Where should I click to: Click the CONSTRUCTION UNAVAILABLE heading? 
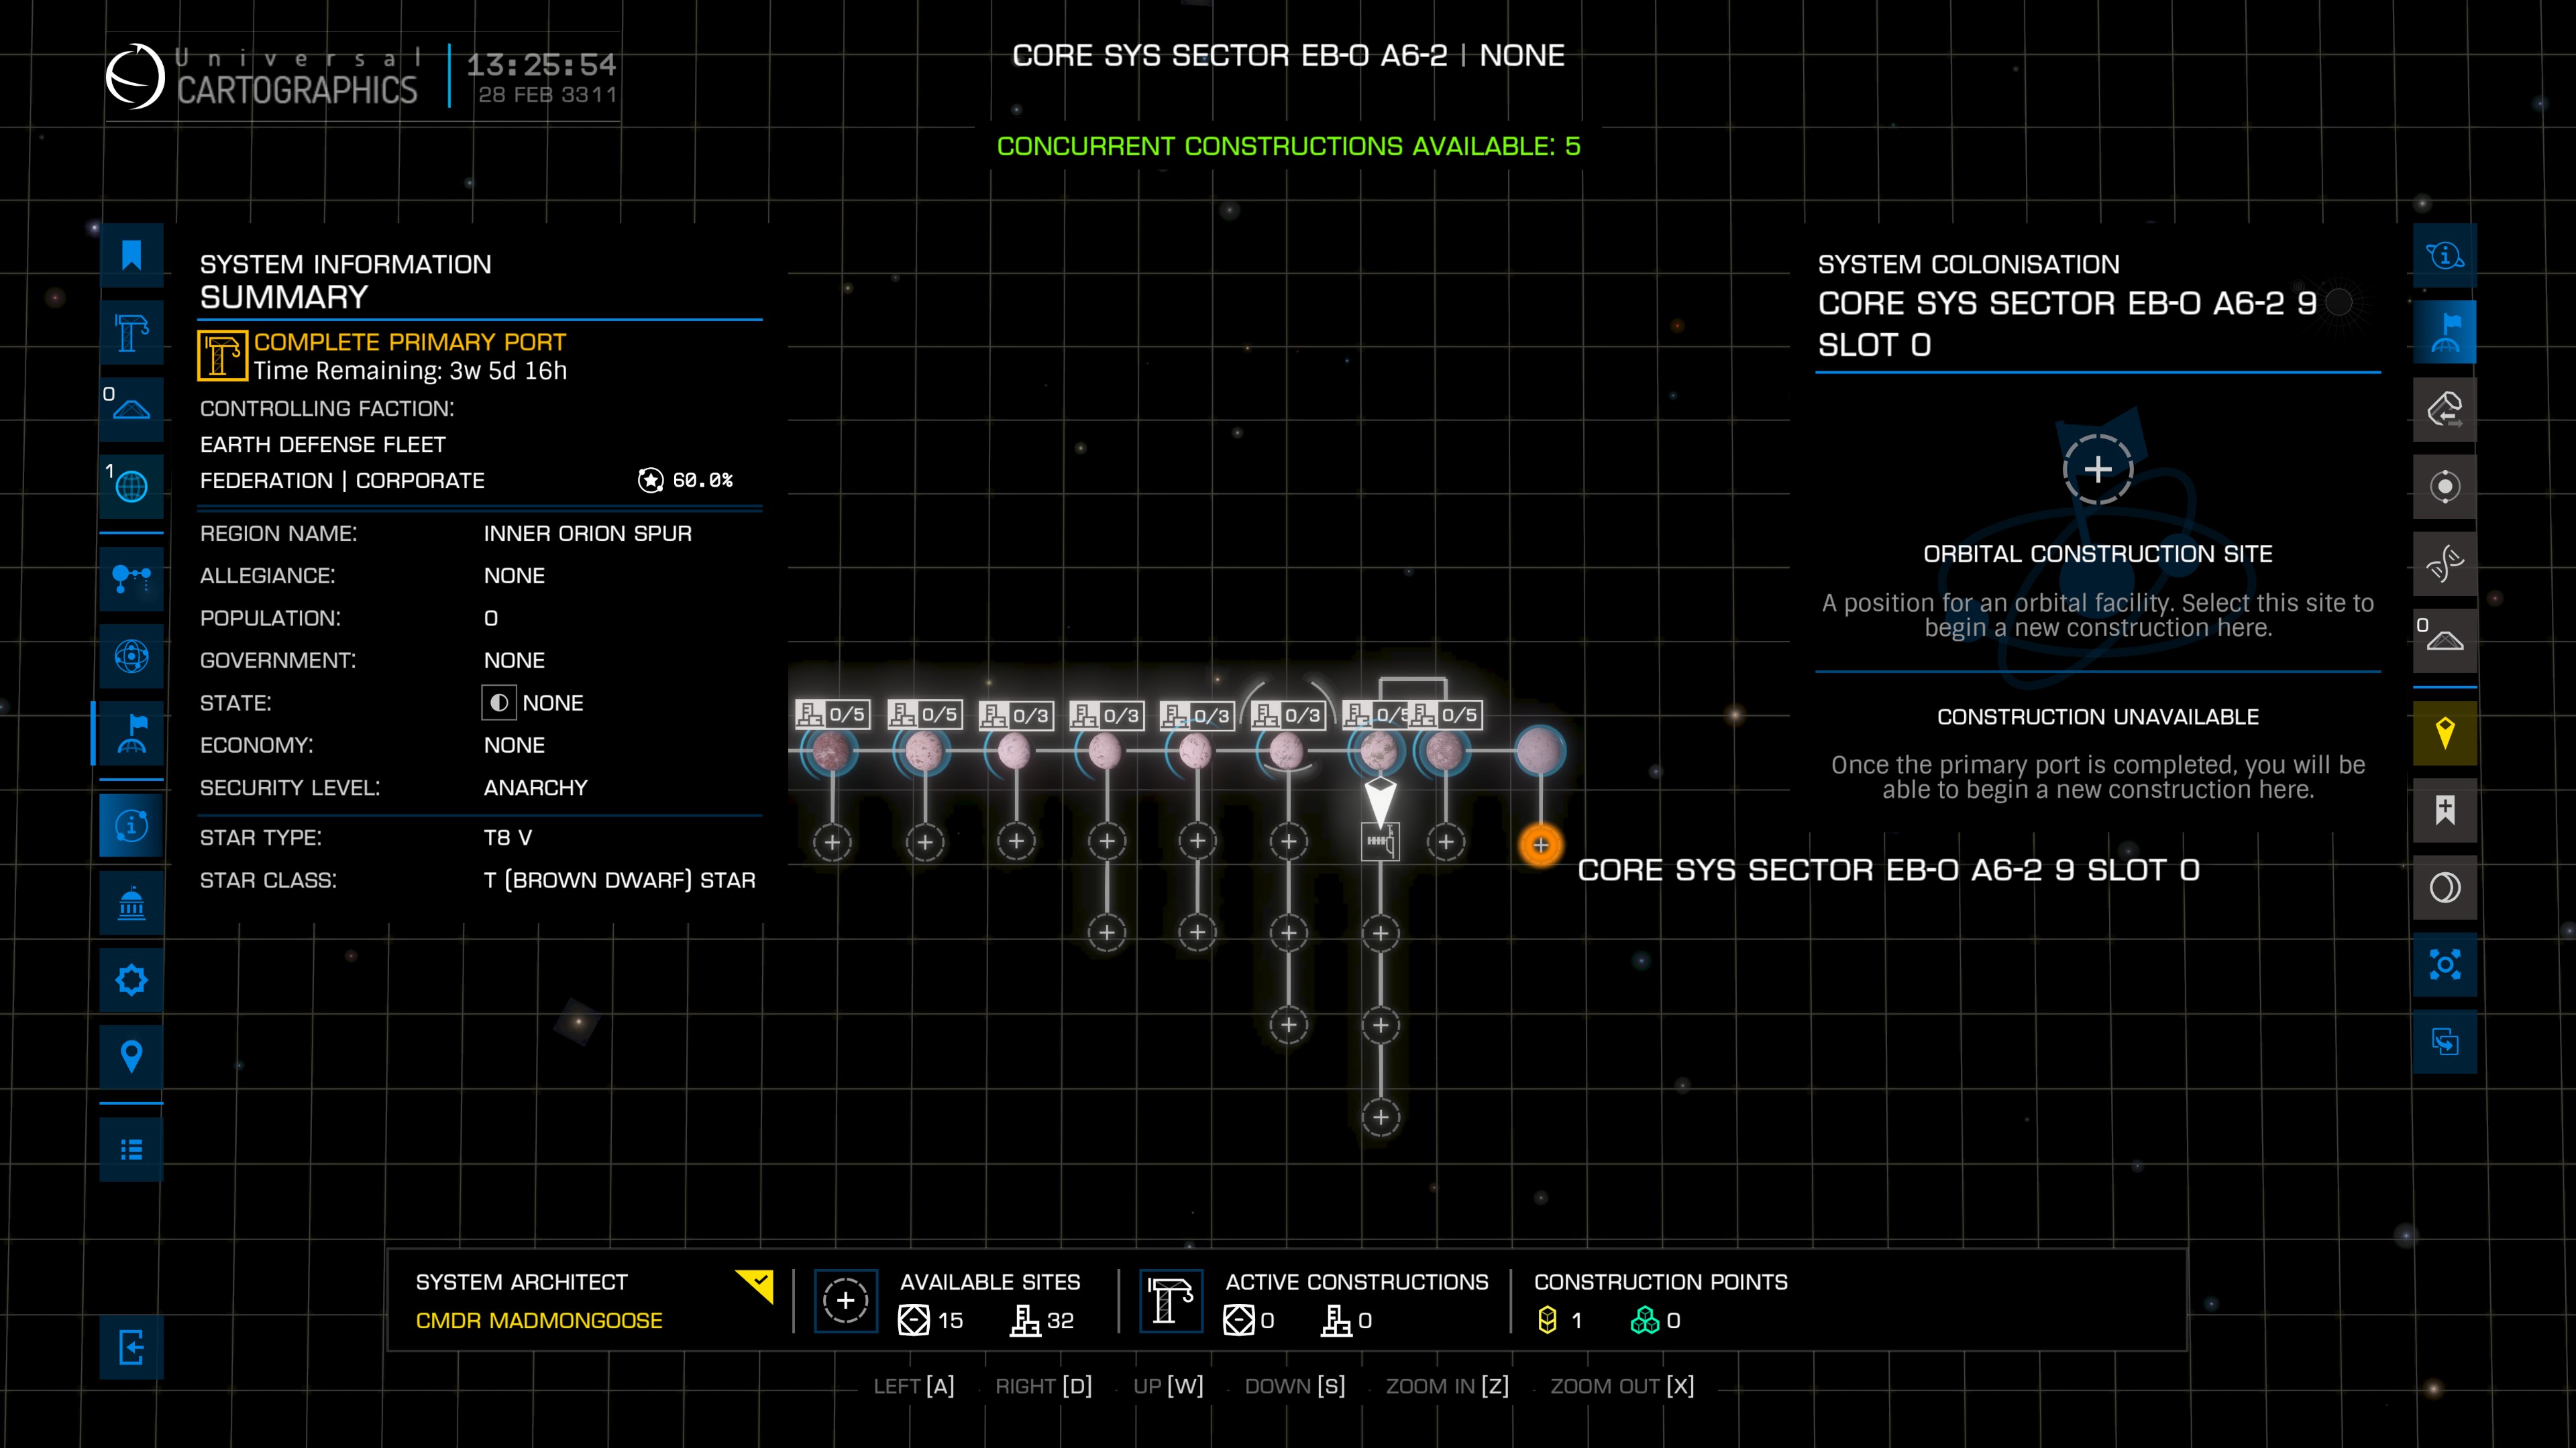(2097, 717)
